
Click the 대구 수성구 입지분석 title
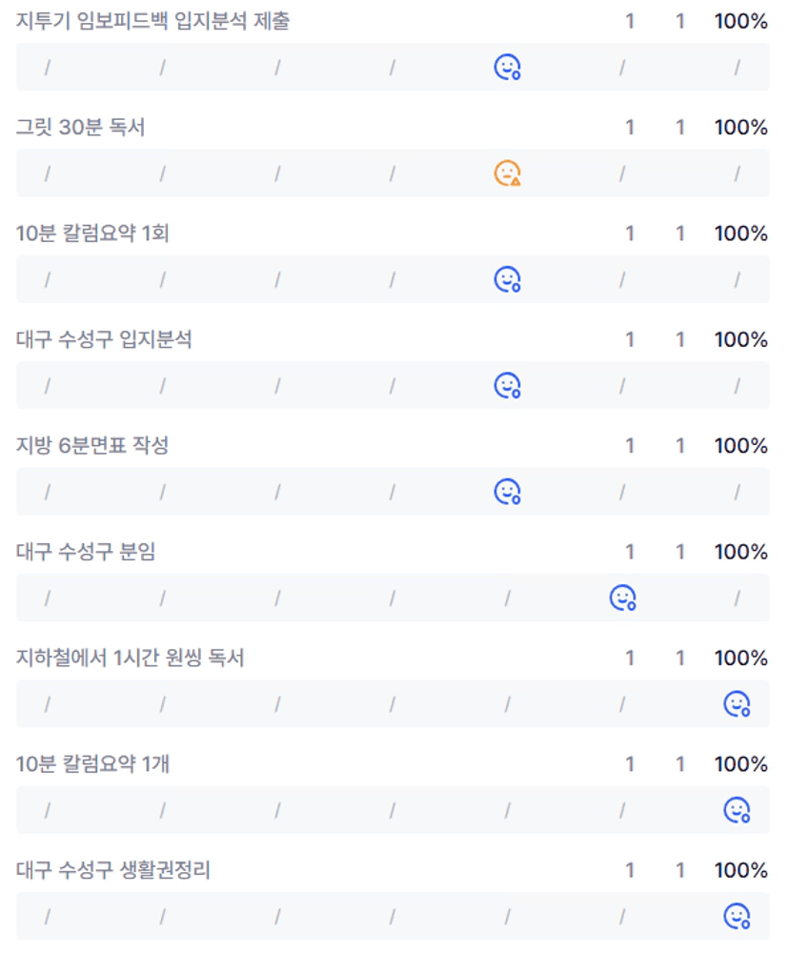(x=105, y=340)
